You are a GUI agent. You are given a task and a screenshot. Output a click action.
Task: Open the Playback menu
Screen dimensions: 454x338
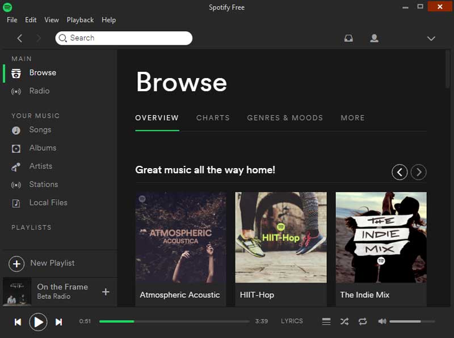coord(80,20)
